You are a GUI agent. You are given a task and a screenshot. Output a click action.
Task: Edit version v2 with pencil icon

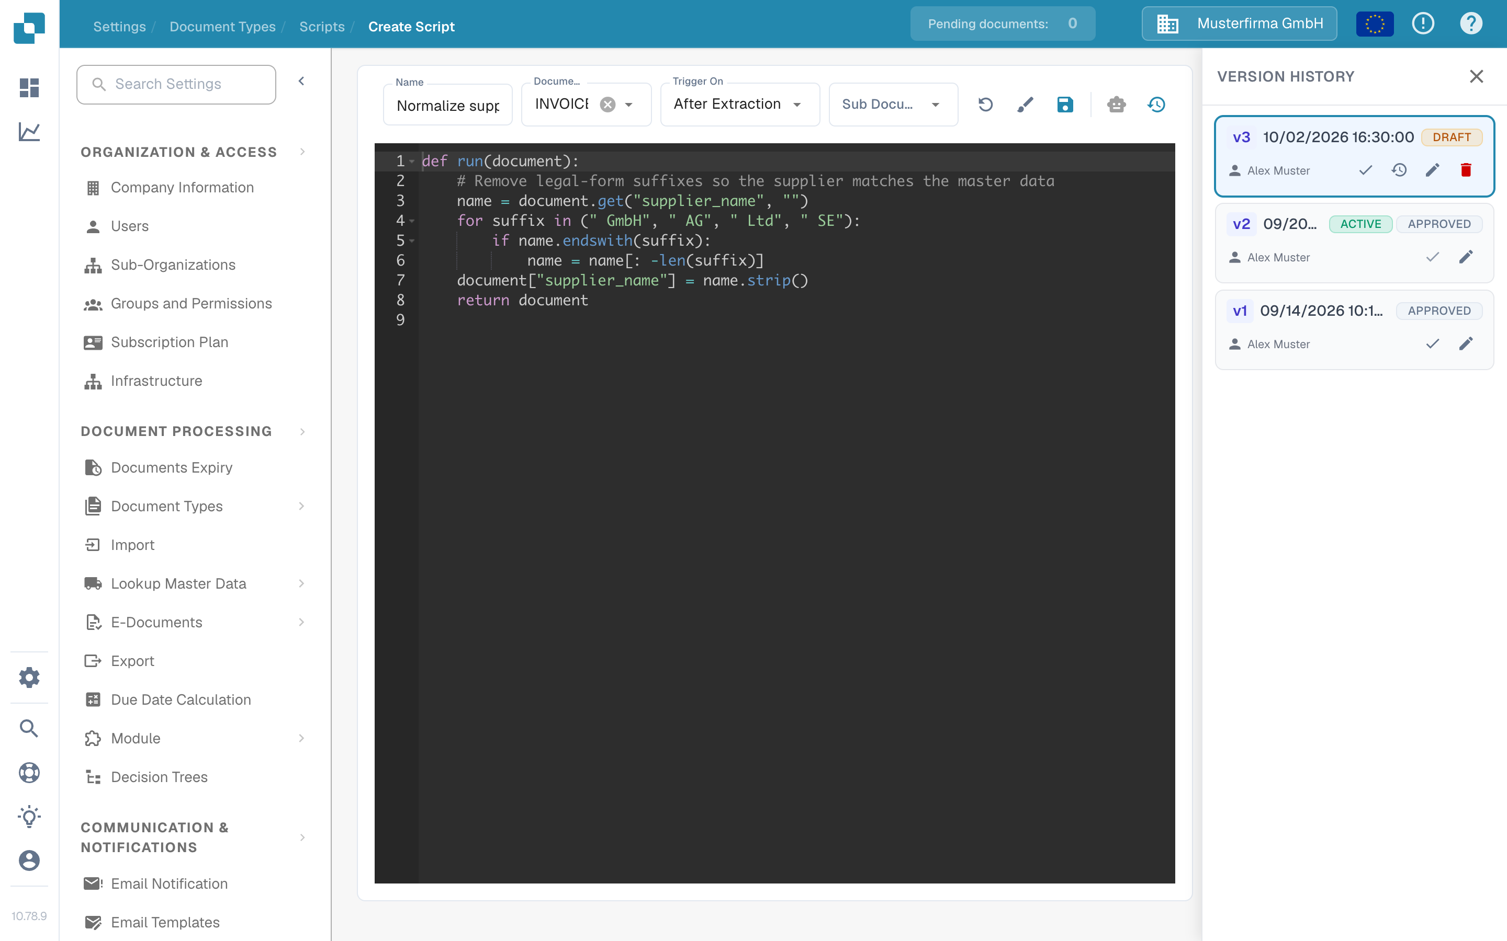(x=1466, y=257)
